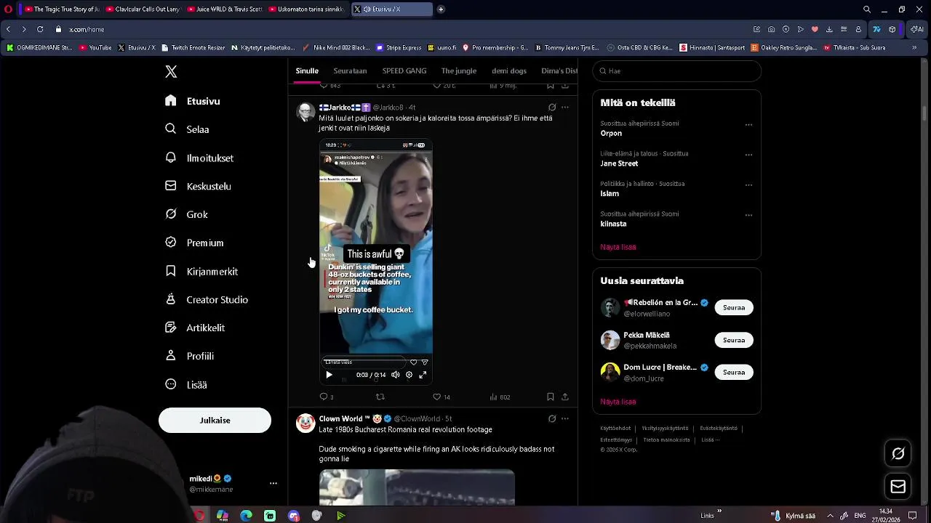
Task: Expand hidden bookmarks chevron
Action: (915, 48)
